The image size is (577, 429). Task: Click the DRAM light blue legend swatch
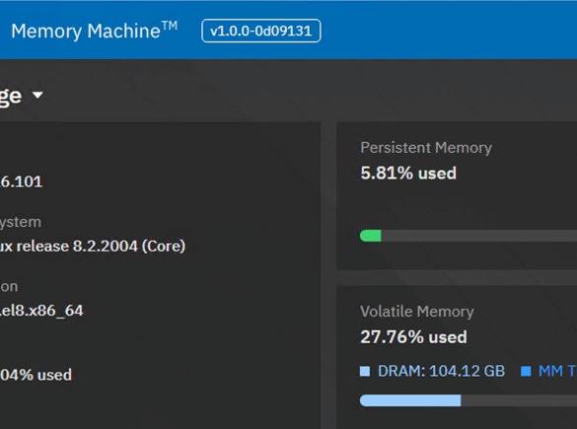click(x=365, y=371)
